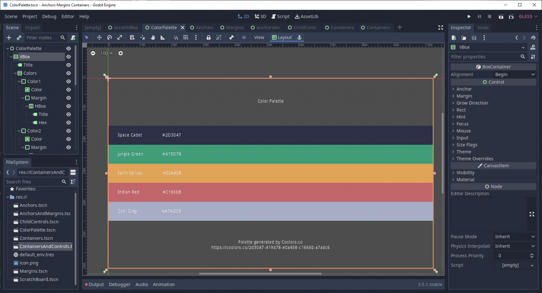Click the lock selected node icon
542x293 pixels.
pos(209,37)
